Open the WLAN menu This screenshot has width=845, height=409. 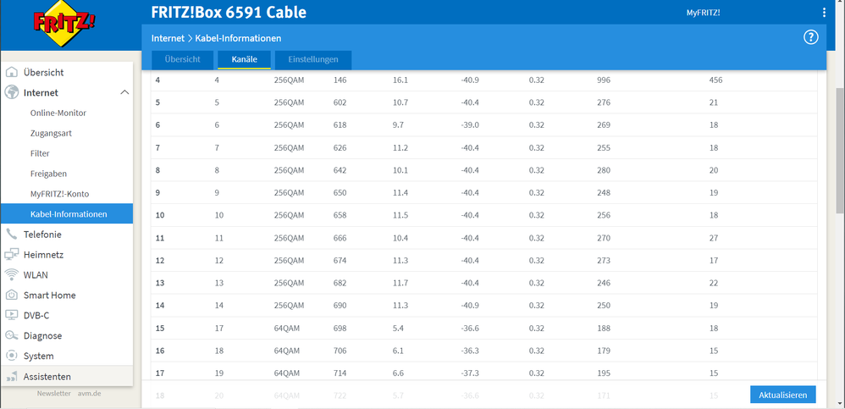click(67, 275)
